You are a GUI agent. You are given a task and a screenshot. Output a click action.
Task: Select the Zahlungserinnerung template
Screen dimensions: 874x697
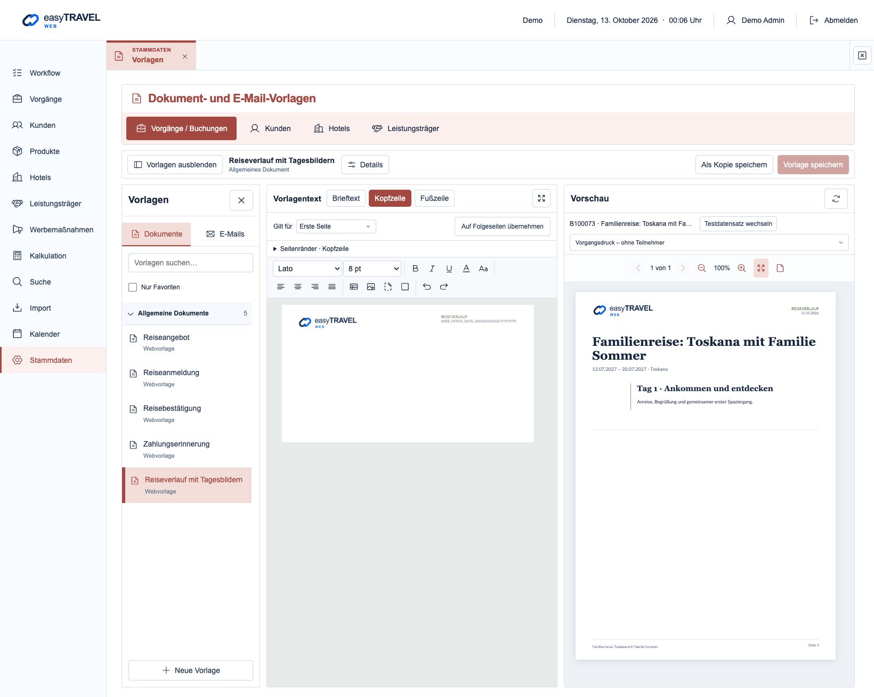pos(187,449)
